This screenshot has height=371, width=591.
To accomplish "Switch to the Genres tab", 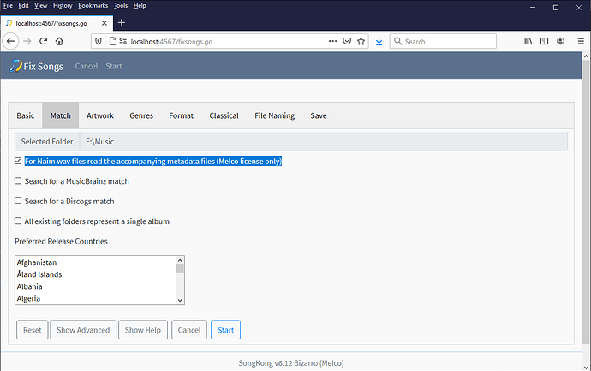I will [x=141, y=115].
